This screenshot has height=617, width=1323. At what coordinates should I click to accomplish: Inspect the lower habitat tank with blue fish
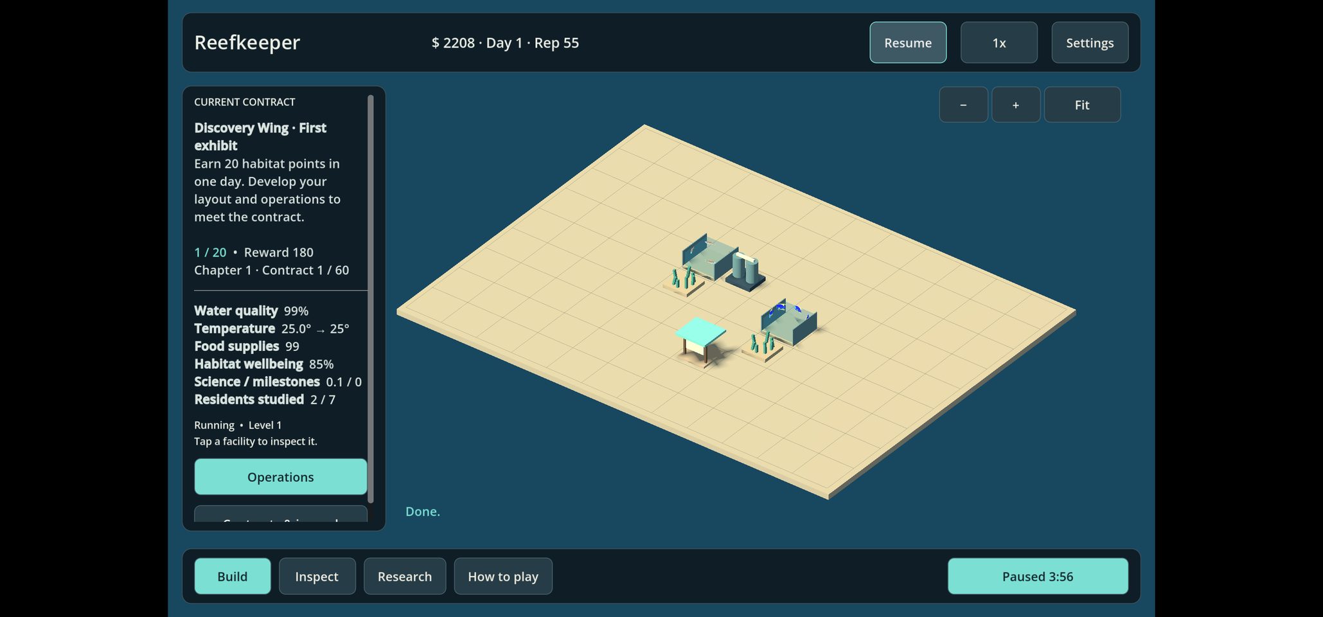pyautogui.click(x=789, y=323)
